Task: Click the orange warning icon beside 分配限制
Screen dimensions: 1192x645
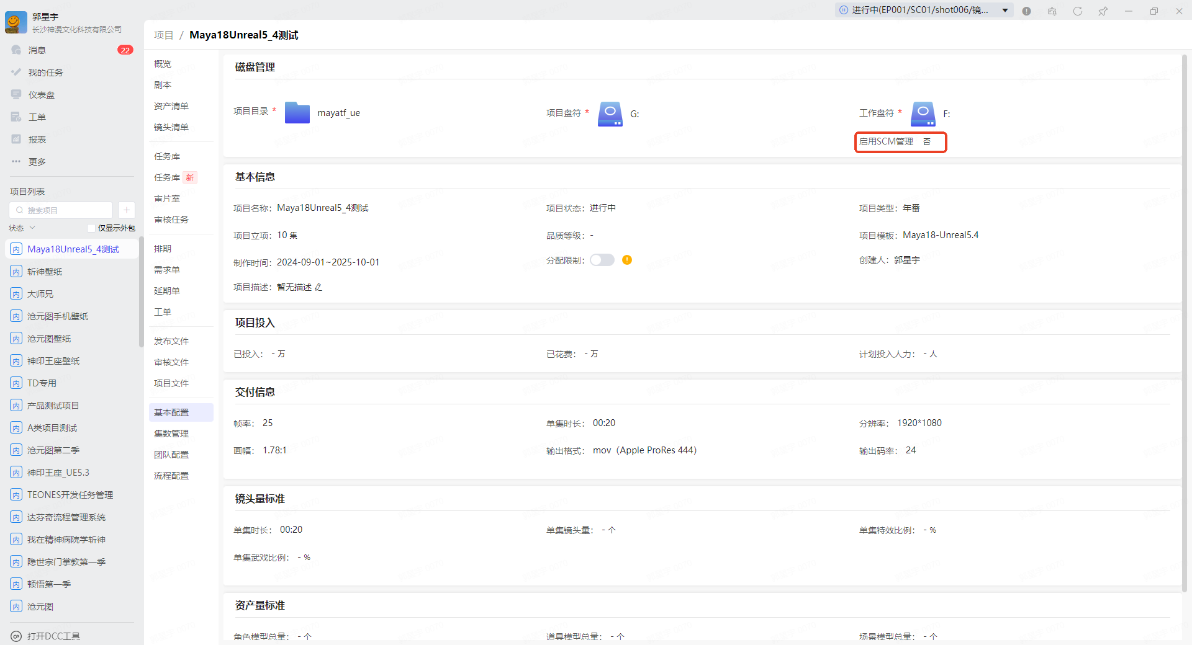Action: click(x=627, y=260)
